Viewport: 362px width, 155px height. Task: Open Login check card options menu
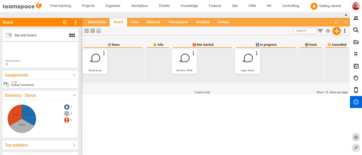click(257, 53)
